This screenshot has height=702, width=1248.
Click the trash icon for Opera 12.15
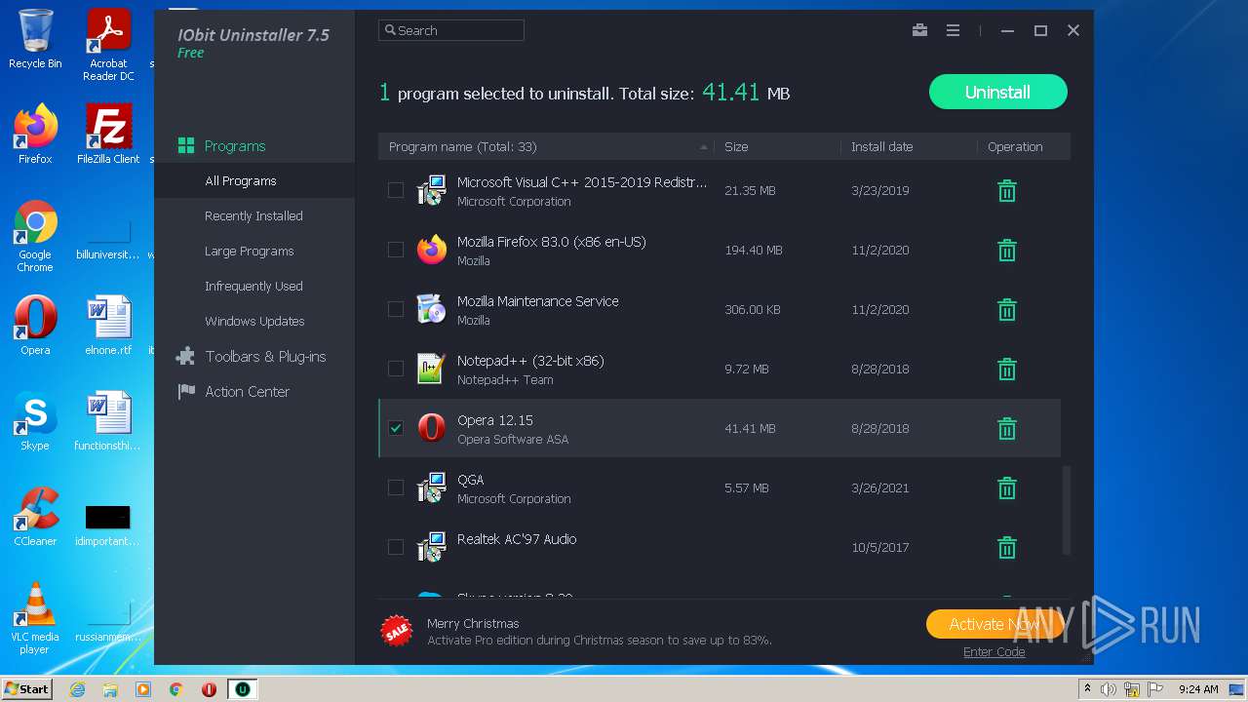(1007, 429)
